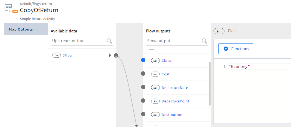Click the No. badge next to Cost
The height and width of the screenshot is (130, 291).
(x=155, y=74)
